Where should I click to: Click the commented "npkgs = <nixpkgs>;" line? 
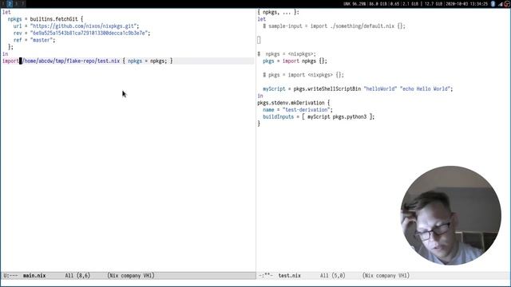point(287,54)
